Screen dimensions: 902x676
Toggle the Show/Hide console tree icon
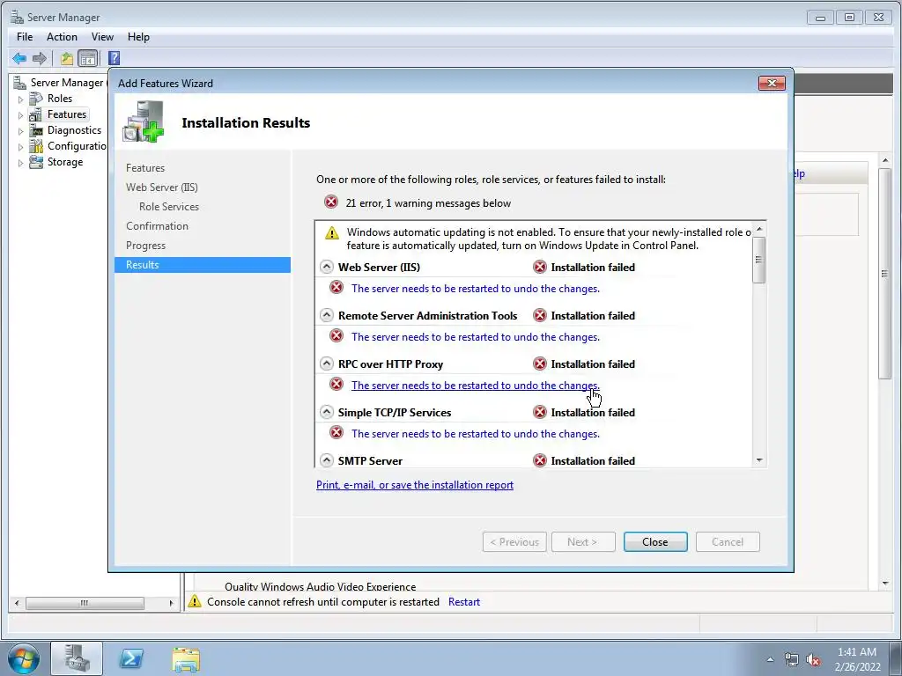tap(87, 58)
